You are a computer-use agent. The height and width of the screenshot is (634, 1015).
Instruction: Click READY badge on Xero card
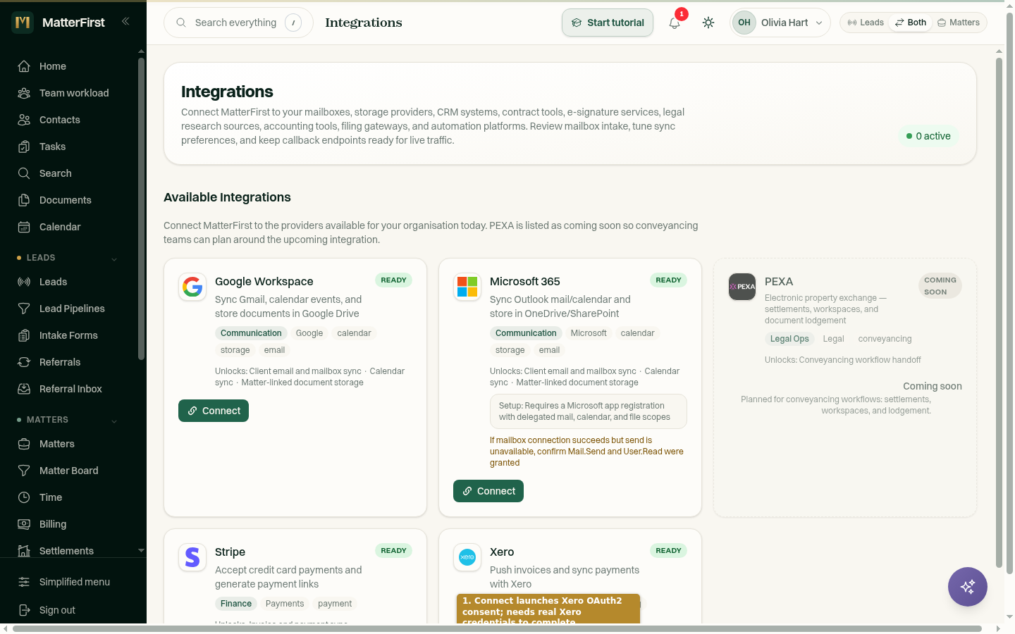pos(668,551)
